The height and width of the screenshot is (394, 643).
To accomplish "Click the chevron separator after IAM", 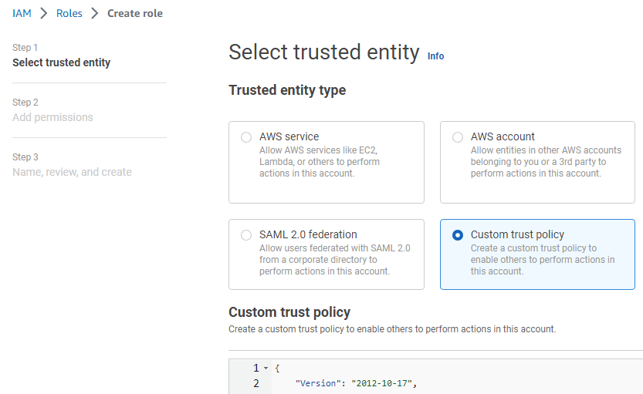I will (x=44, y=13).
